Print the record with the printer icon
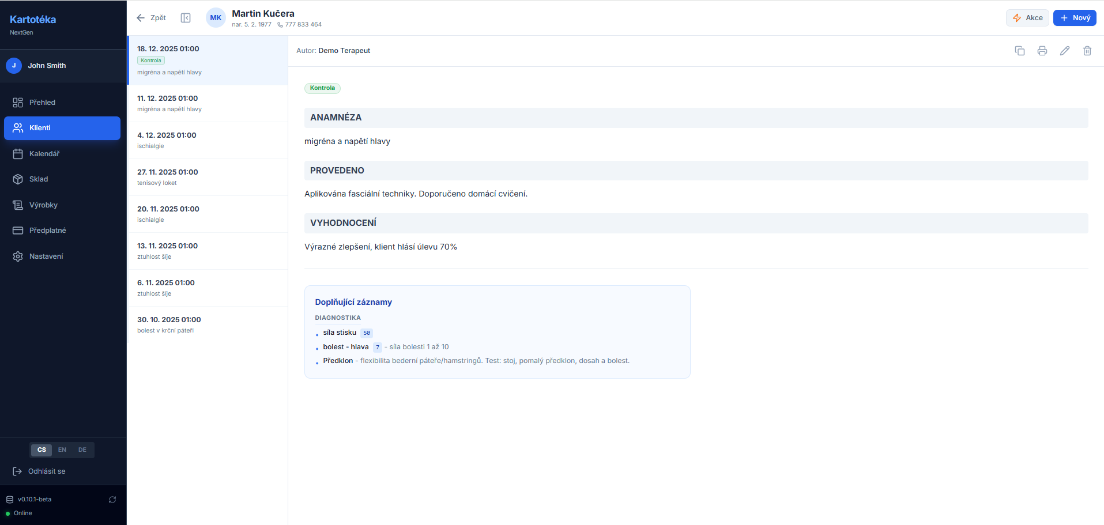1104x525 pixels. (x=1042, y=51)
